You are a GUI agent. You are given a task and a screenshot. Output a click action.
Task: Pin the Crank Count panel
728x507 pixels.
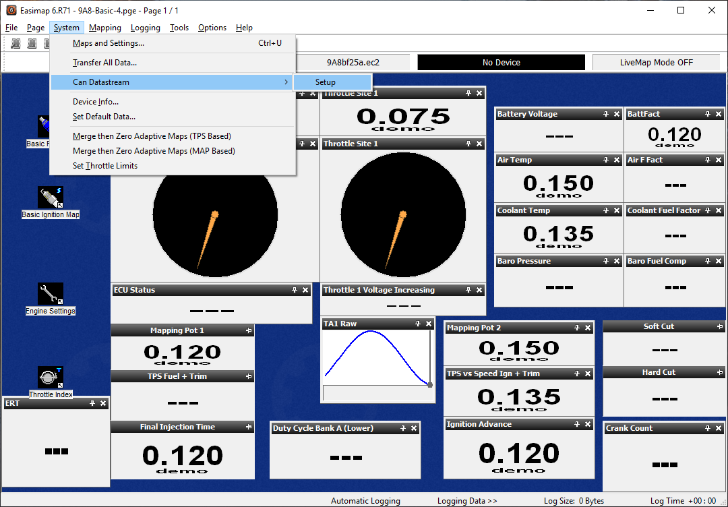point(708,429)
